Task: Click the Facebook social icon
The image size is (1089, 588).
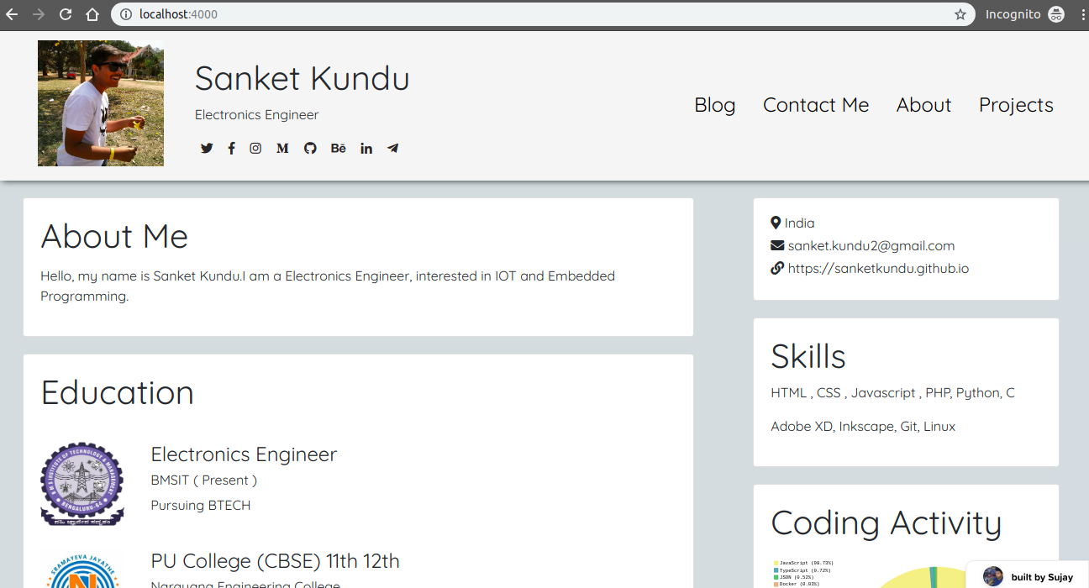Action: [x=231, y=149]
